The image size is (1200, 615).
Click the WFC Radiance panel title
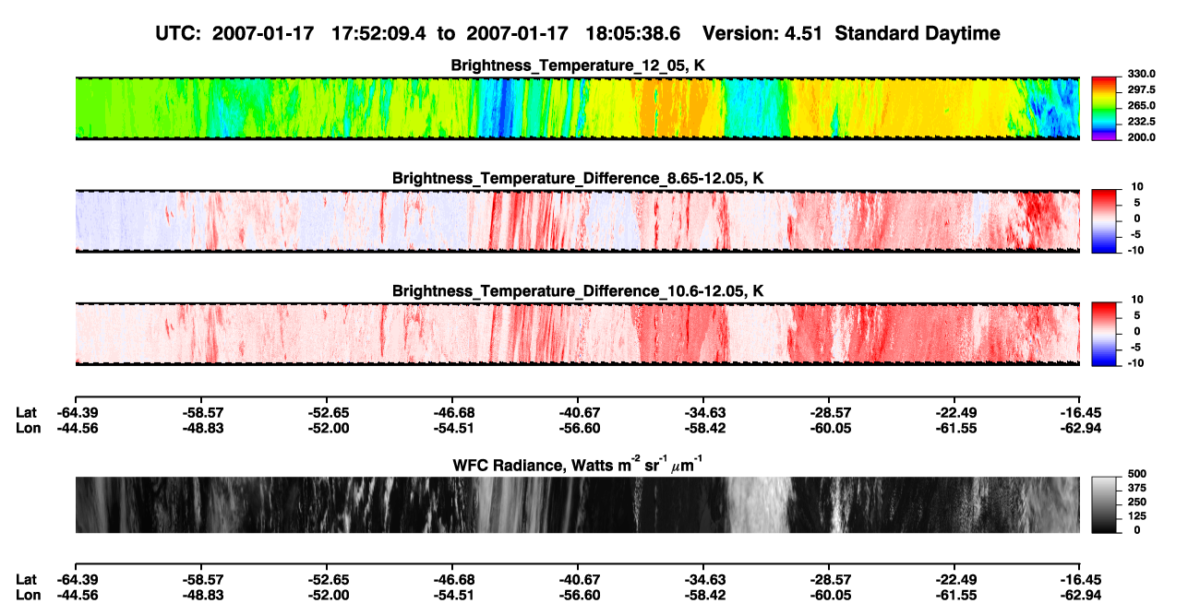point(578,464)
